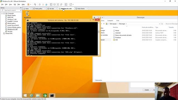Open the Help menu
178x100 pixels.
pyautogui.click(x=23, y=4)
